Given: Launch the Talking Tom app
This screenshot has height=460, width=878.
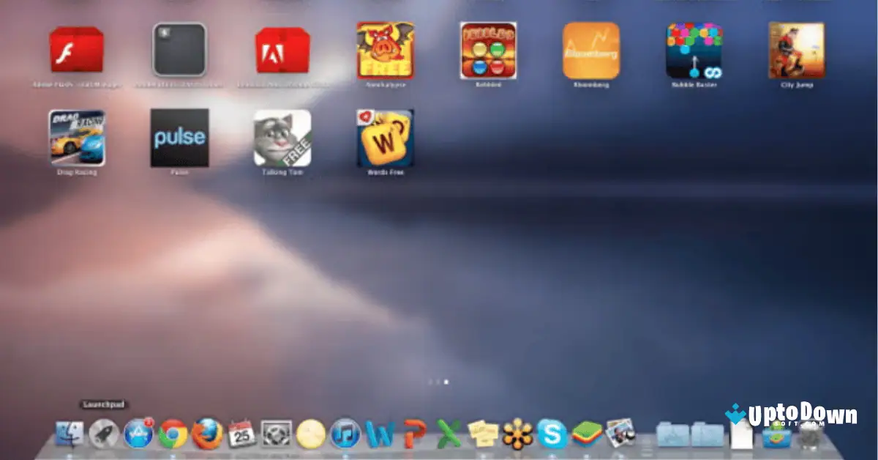Looking at the screenshot, I should point(283,138).
